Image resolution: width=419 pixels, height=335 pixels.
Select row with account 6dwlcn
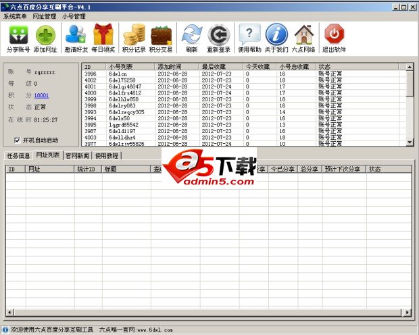coord(244,74)
